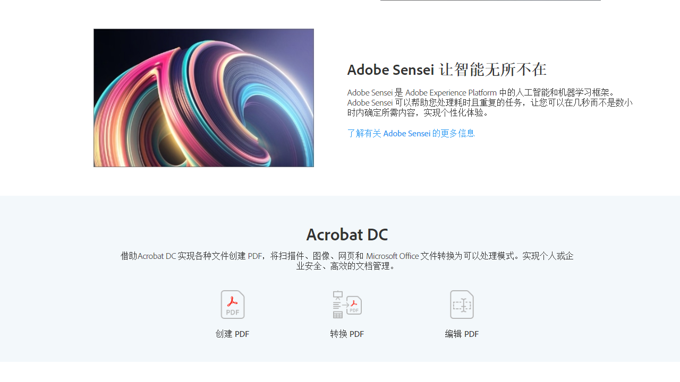Click the "创建 PDF" label below its icon

233,334
